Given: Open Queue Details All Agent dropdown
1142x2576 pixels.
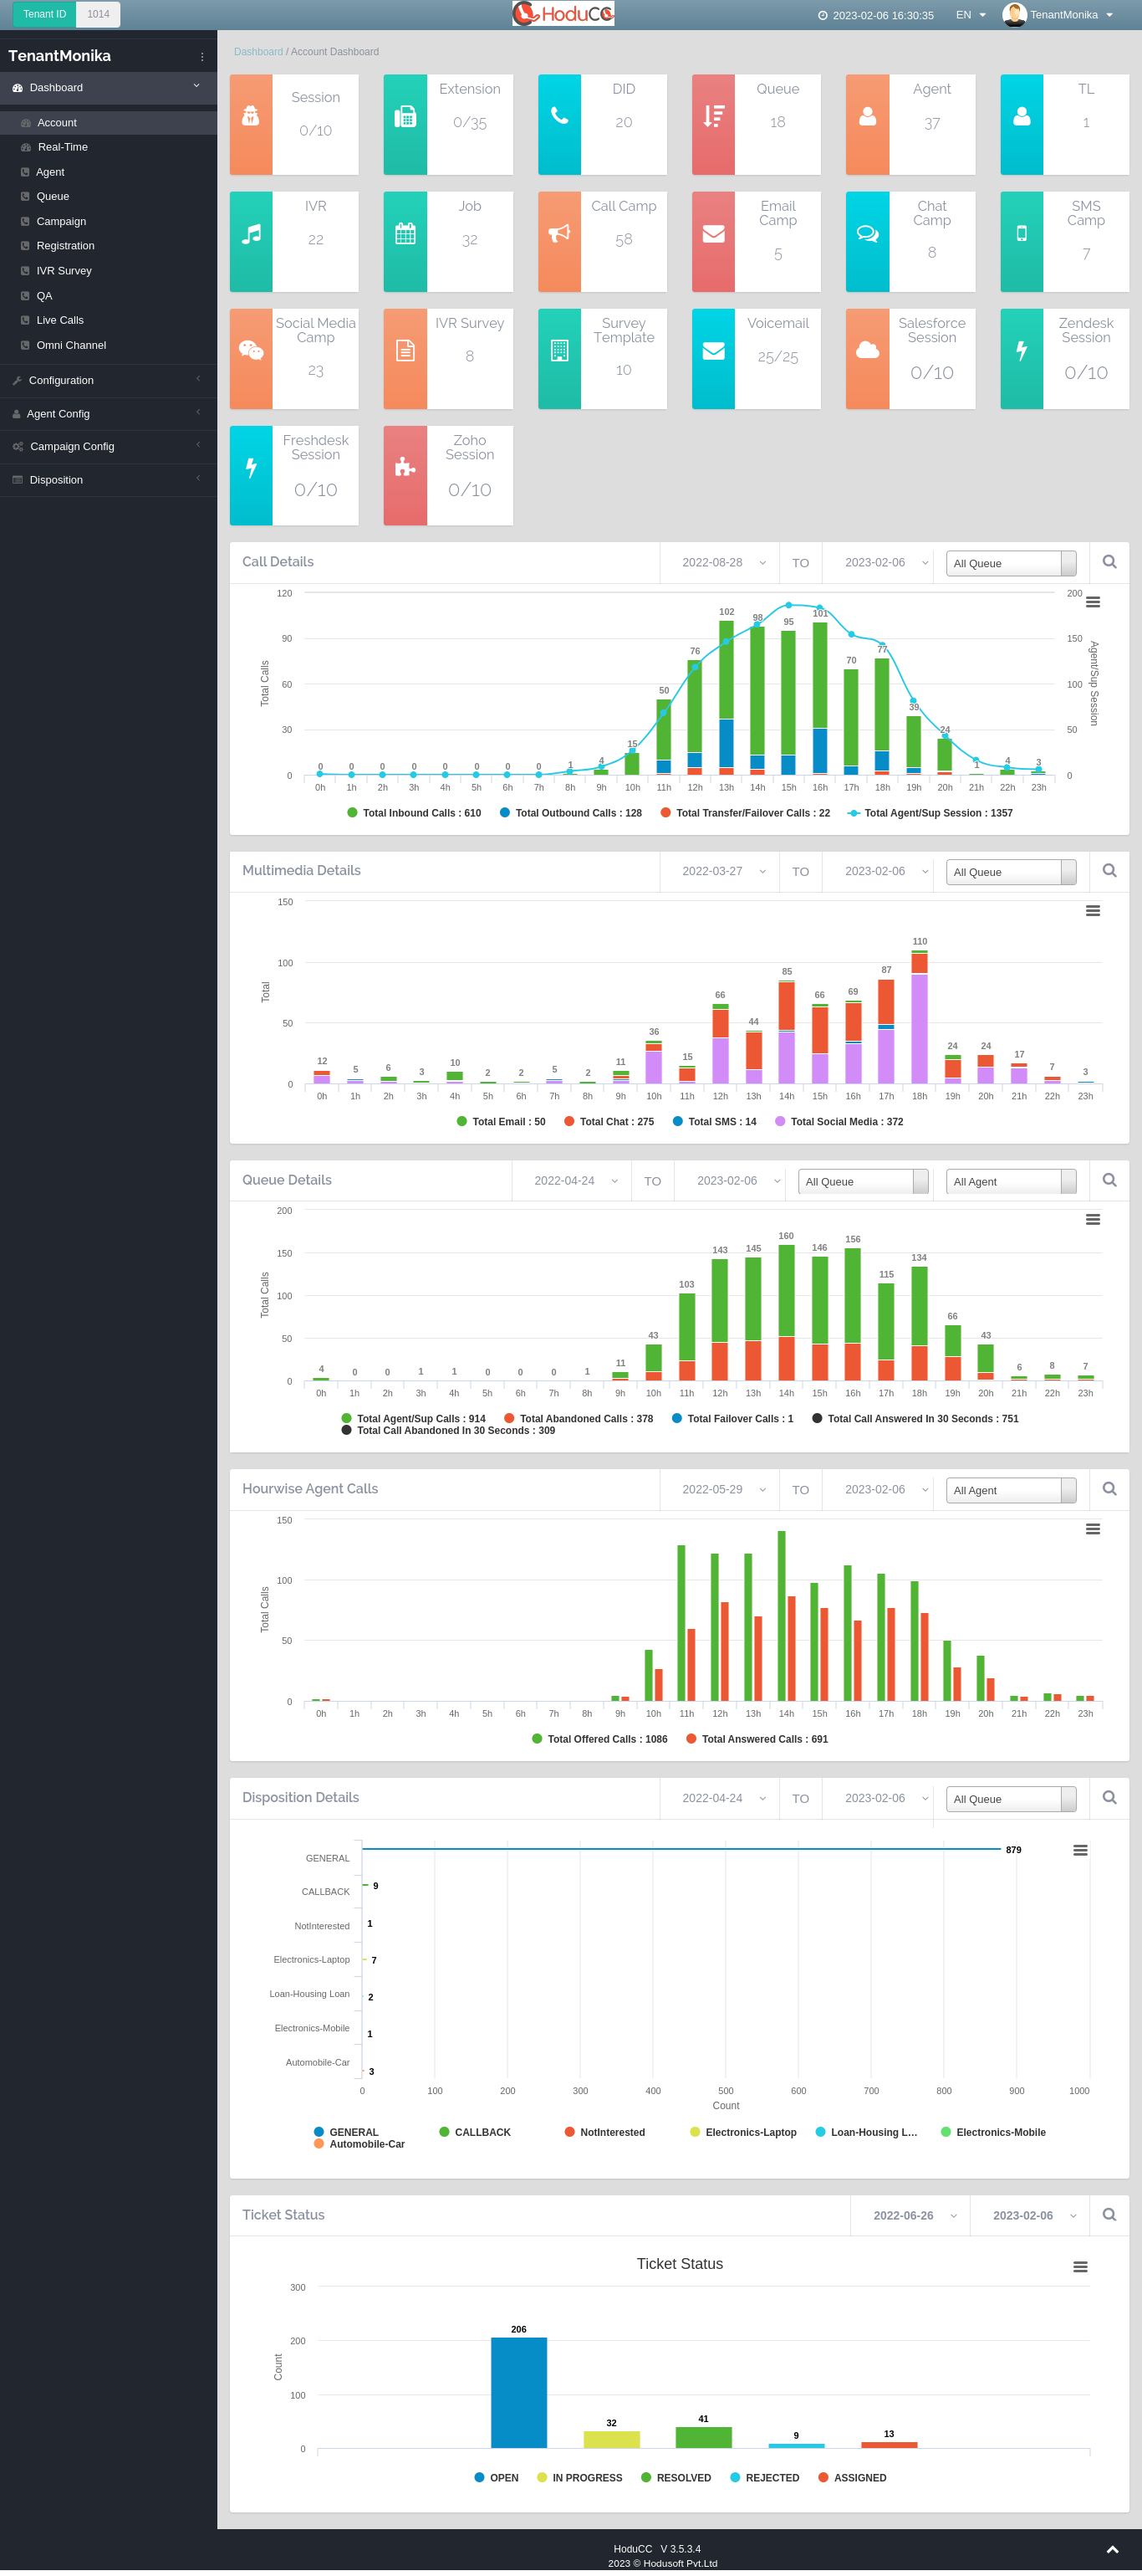Looking at the screenshot, I should tap(1010, 1181).
